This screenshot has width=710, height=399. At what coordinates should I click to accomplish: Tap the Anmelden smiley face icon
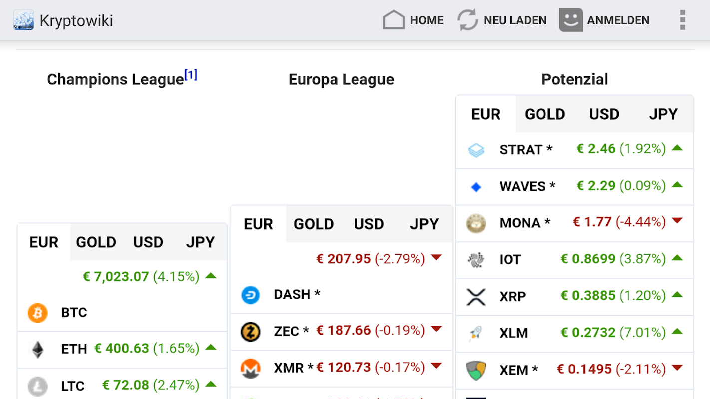point(571,20)
